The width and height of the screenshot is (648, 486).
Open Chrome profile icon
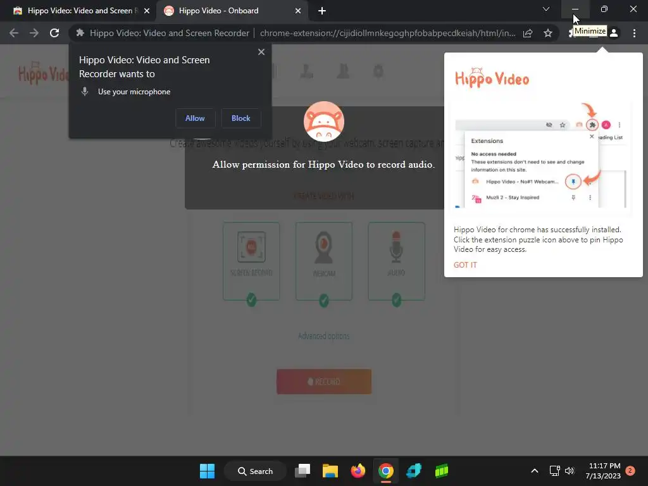click(x=614, y=33)
